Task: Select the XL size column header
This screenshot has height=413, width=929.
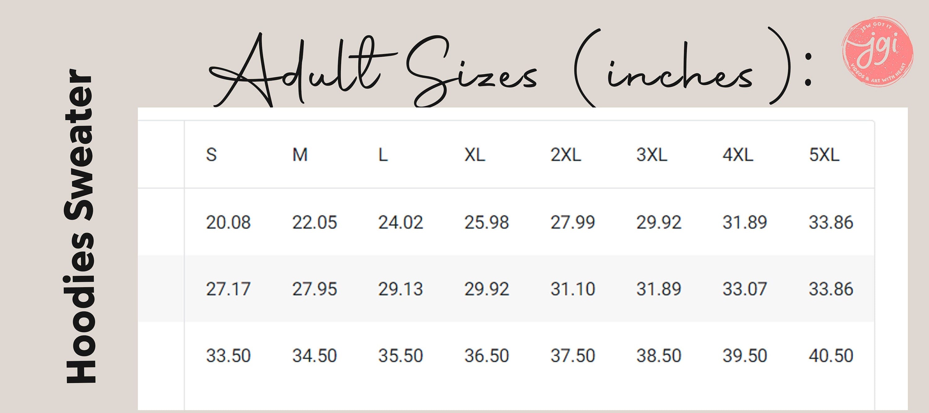Action: pos(475,155)
